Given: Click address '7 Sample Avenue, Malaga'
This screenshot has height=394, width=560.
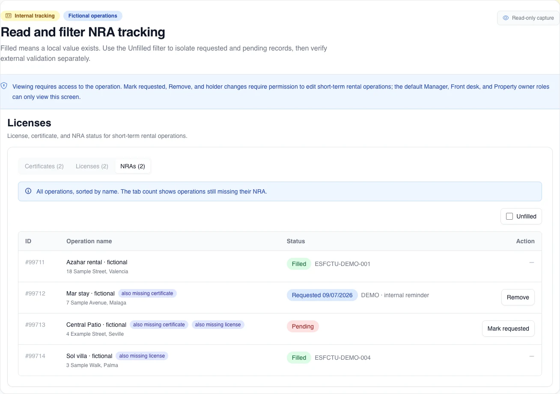Looking at the screenshot, I should click(x=96, y=303).
